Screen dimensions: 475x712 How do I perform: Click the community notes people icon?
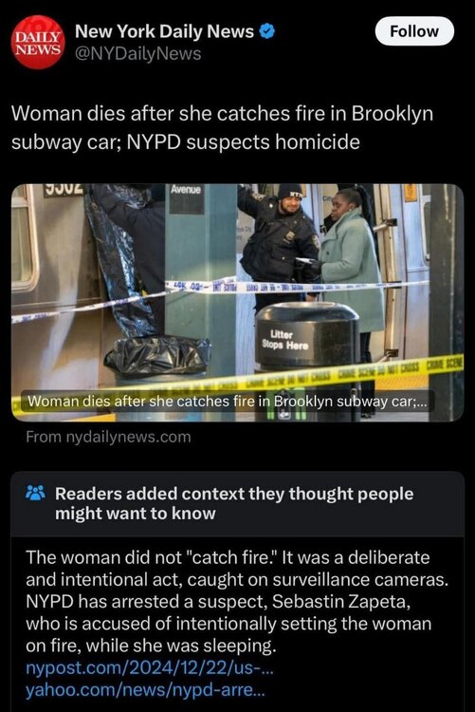(x=35, y=493)
